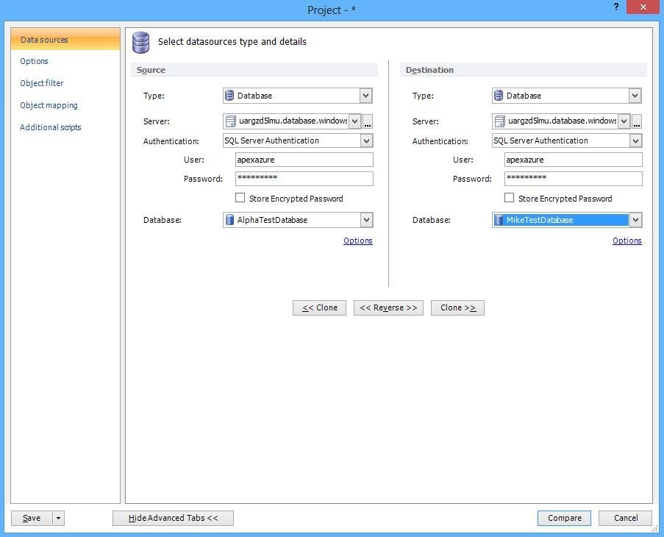Switch to the Object filter tab
This screenshot has height=537, width=664.
click(42, 83)
